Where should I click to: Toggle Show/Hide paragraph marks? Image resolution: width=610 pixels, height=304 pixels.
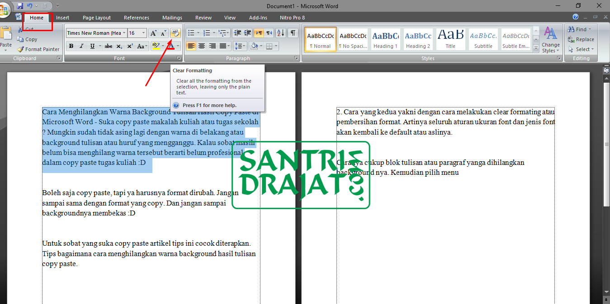click(x=293, y=33)
